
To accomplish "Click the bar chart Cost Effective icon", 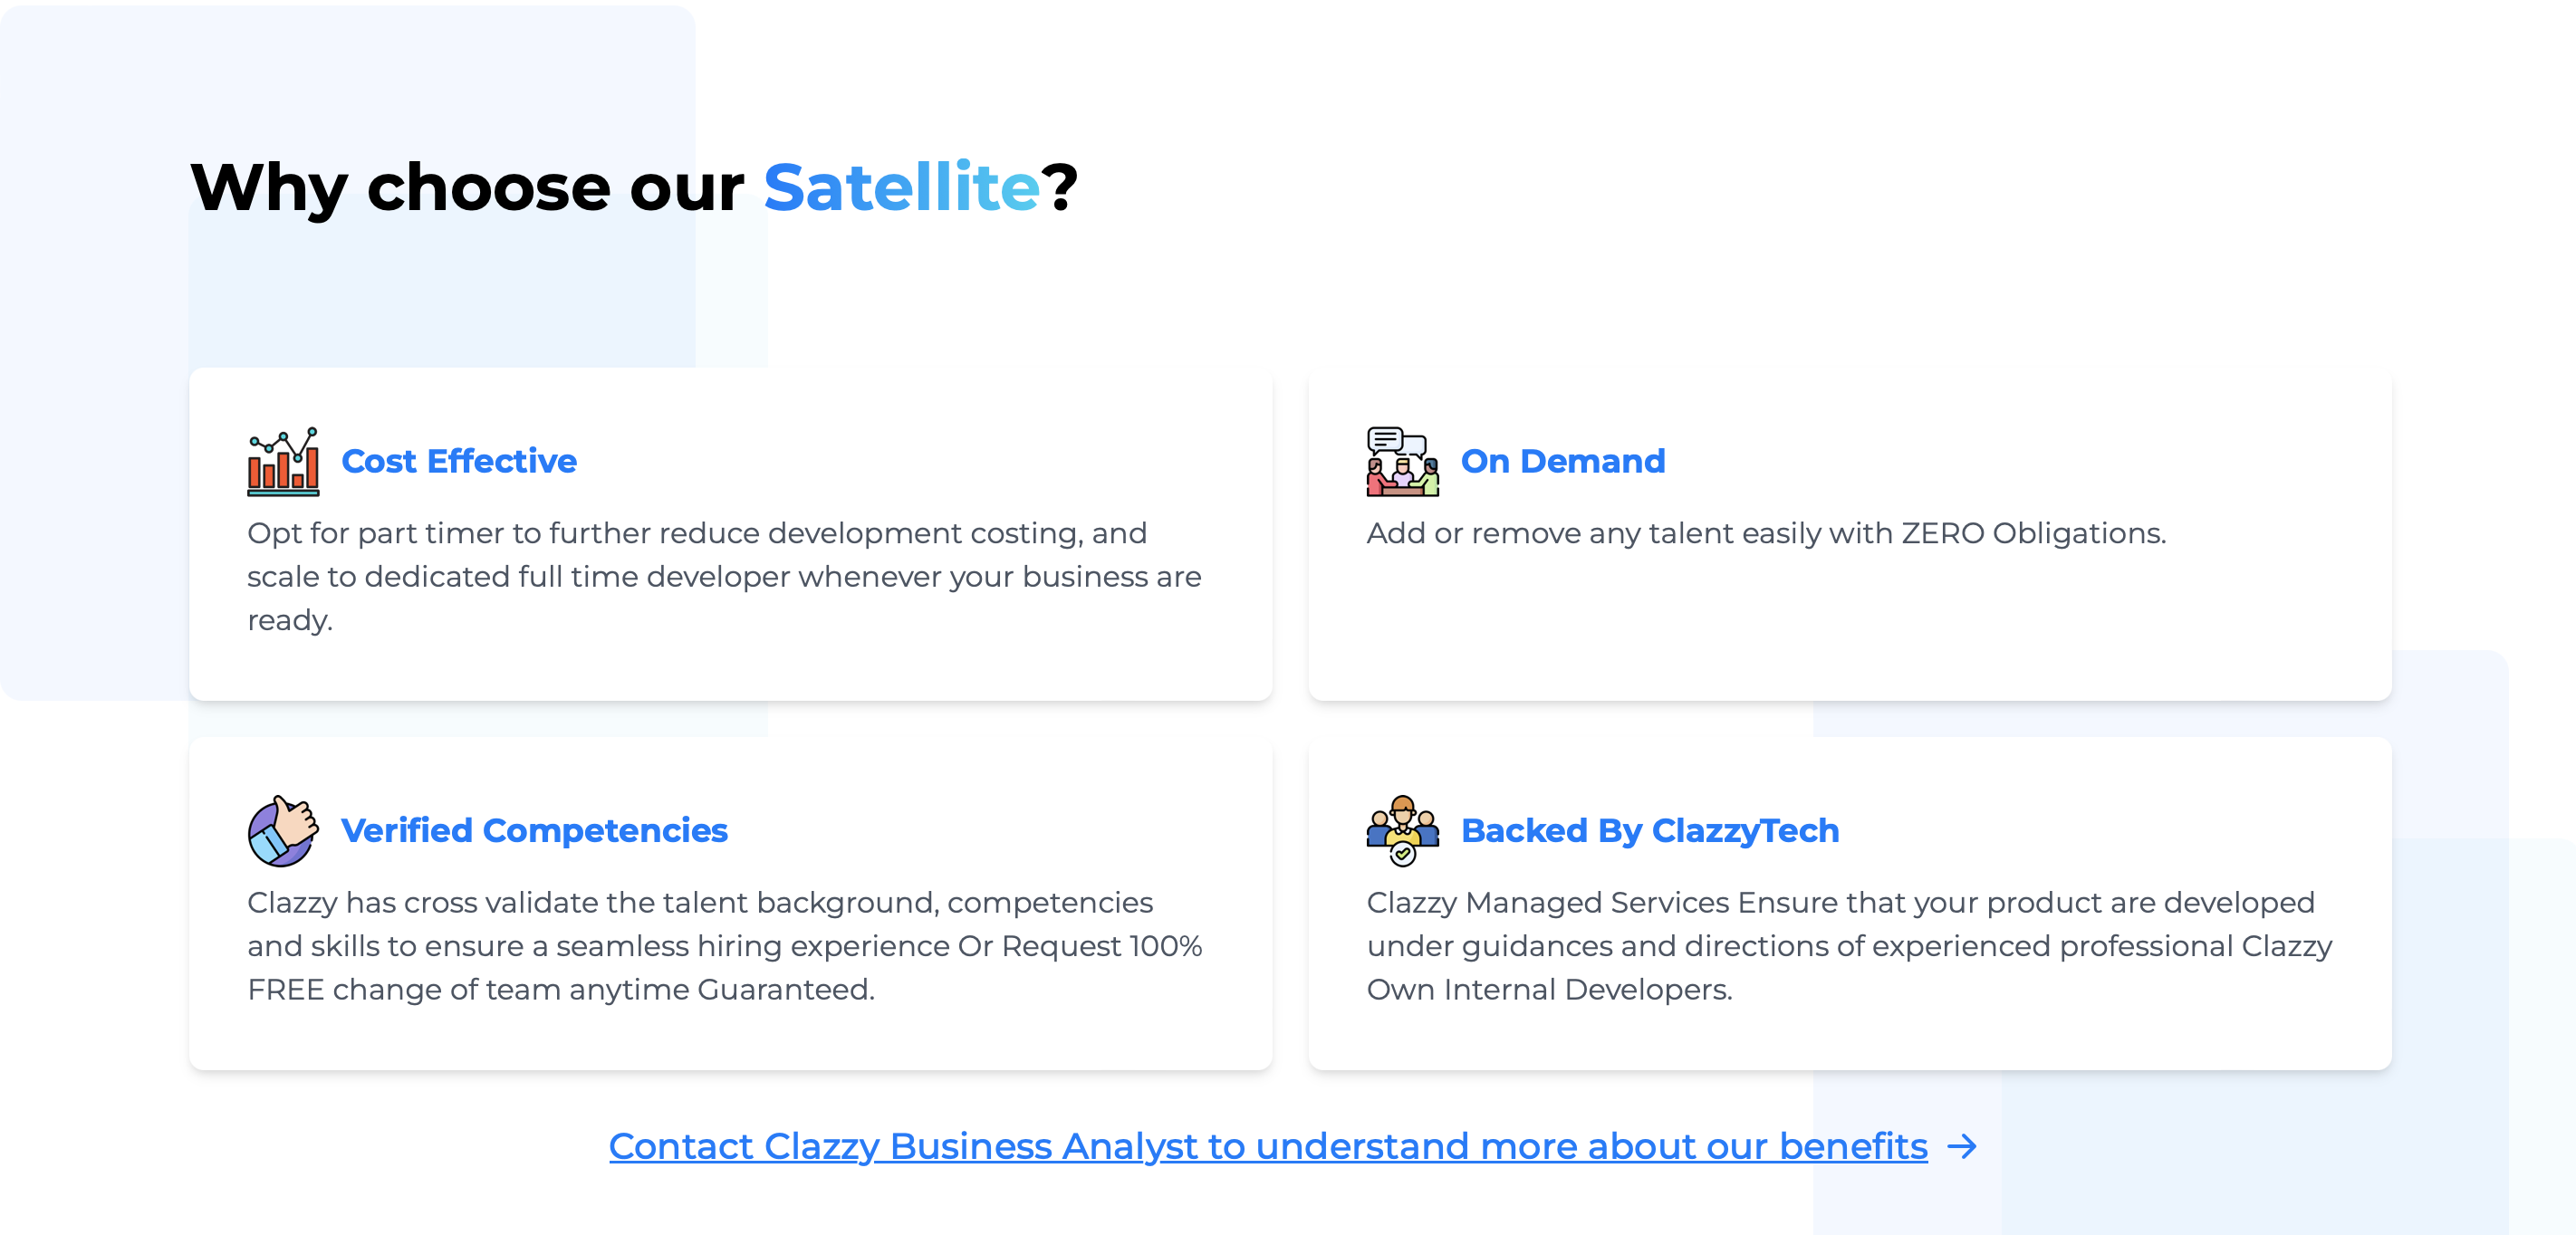I will point(283,461).
